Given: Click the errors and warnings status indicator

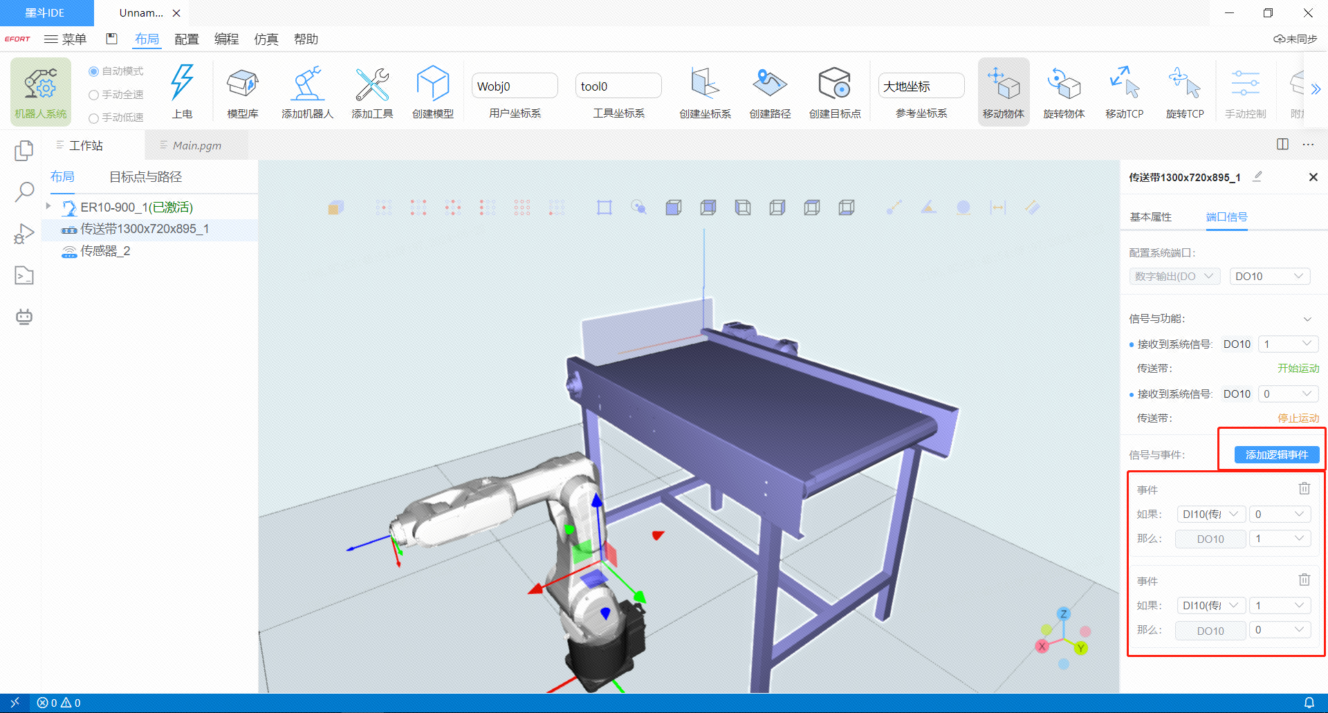Looking at the screenshot, I should coord(59,703).
